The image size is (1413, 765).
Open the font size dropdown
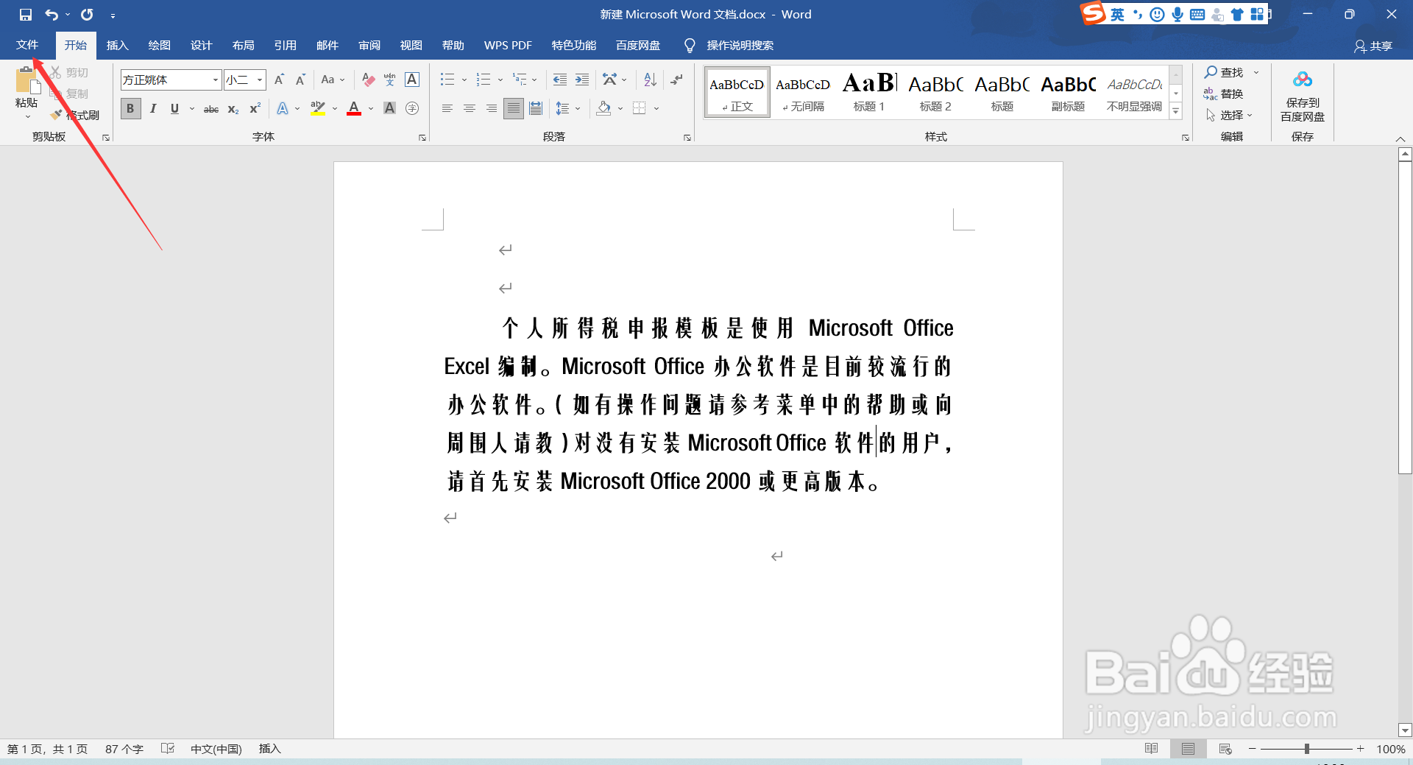click(260, 80)
